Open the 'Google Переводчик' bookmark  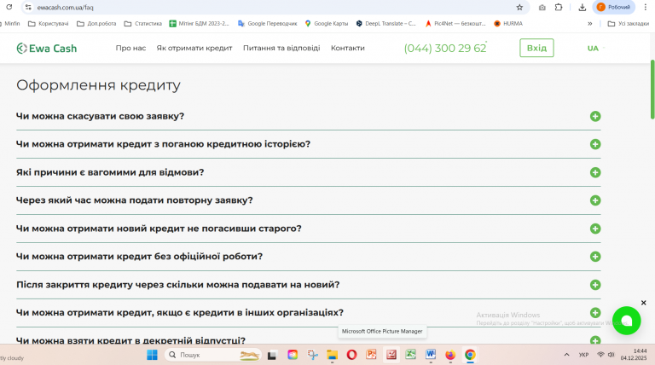point(267,24)
